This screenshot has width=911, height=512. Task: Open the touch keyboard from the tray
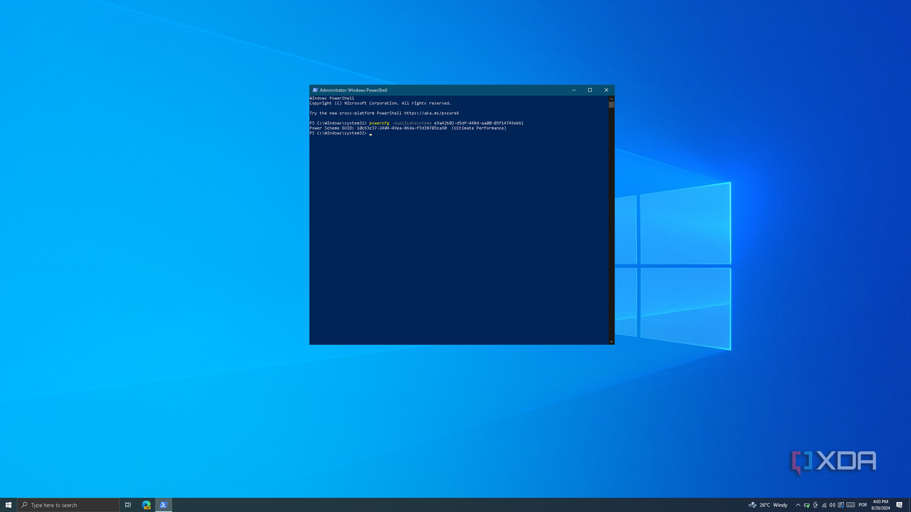(x=851, y=505)
